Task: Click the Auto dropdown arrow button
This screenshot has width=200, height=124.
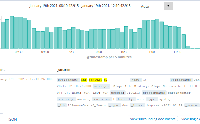Action: [168, 6]
